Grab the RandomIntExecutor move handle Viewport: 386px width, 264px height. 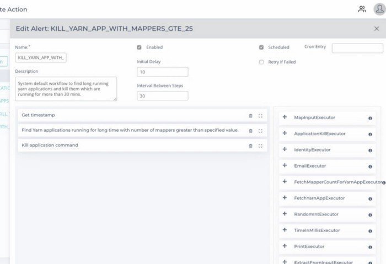pyautogui.click(x=285, y=213)
